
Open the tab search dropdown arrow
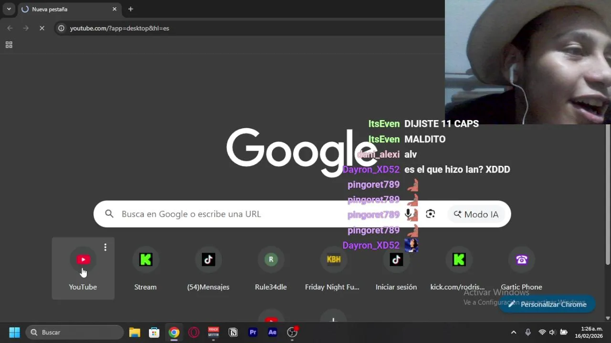pos(9,9)
